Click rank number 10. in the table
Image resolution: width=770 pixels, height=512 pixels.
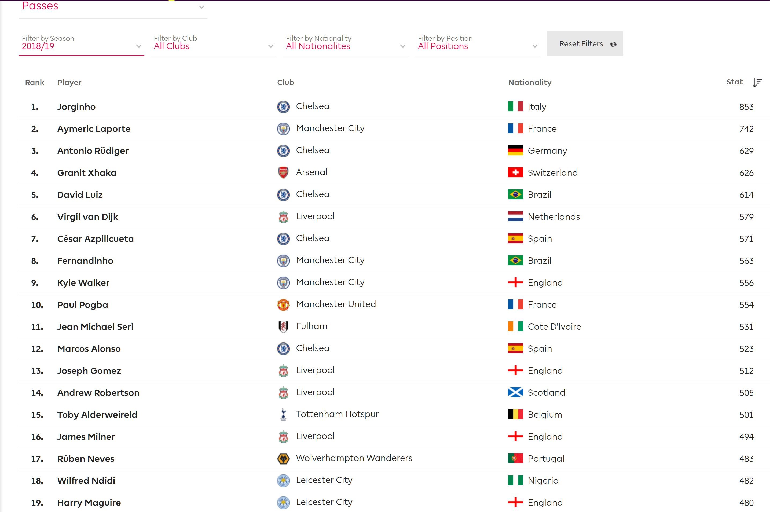[37, 305]
